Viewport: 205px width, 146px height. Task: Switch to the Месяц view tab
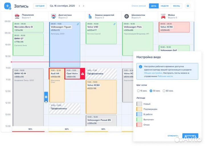click(x=176, y=6)
